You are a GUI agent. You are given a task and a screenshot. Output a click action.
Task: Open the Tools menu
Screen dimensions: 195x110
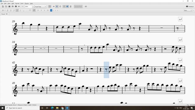point(22,3)
